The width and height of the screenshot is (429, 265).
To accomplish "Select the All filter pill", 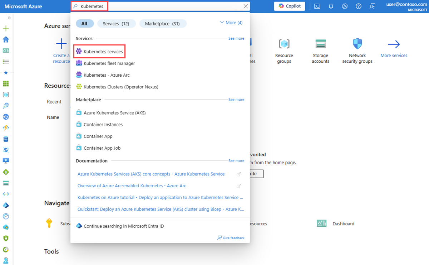I will point(85,24).
